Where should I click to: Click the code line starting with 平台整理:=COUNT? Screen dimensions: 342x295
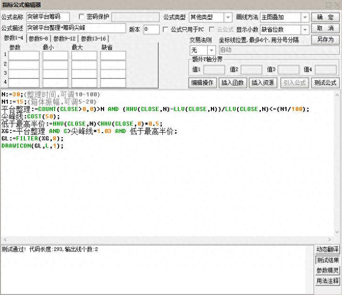coord(155,109)
